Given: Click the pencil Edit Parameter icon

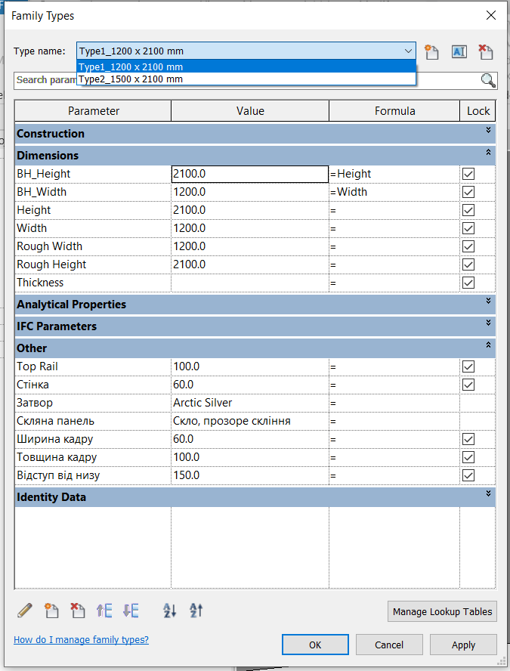Looking at the screenshot, I should coord(25,611).
